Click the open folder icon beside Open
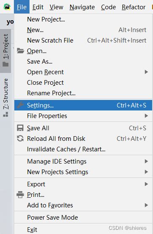The height and width of the screenshot is (234, 153). [20, 51]
